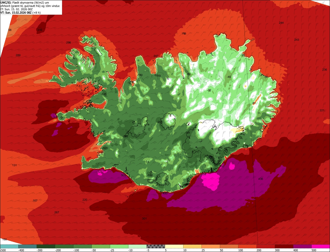Click the map value 118
This screenshot has width=330, height=252.
click(x=184, y=33)
